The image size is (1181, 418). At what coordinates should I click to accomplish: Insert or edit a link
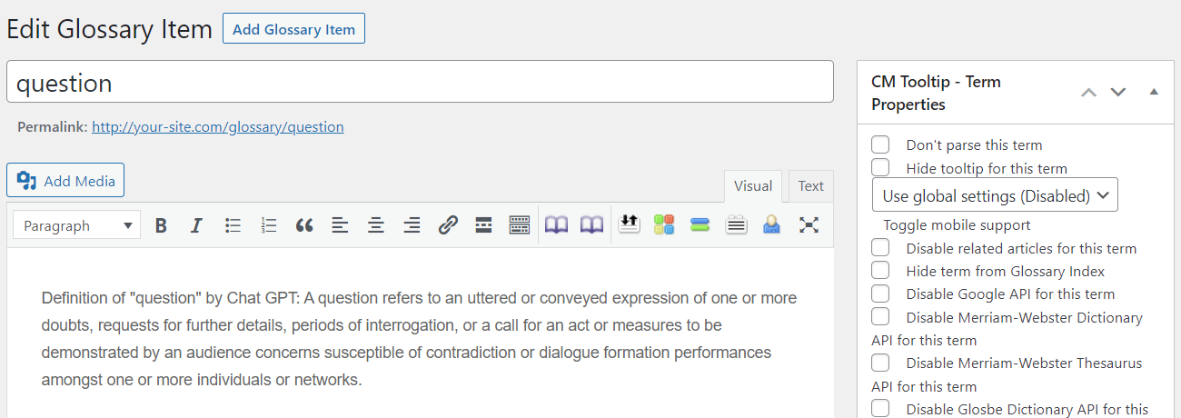[x=448, y=225]
